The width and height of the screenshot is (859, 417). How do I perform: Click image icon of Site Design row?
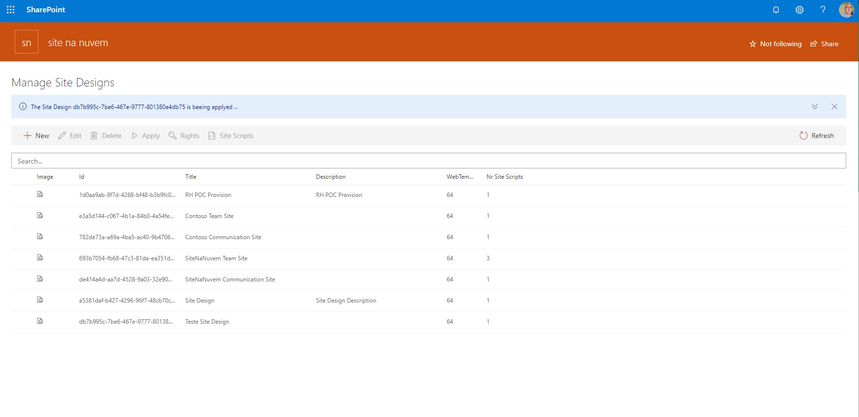40,300
